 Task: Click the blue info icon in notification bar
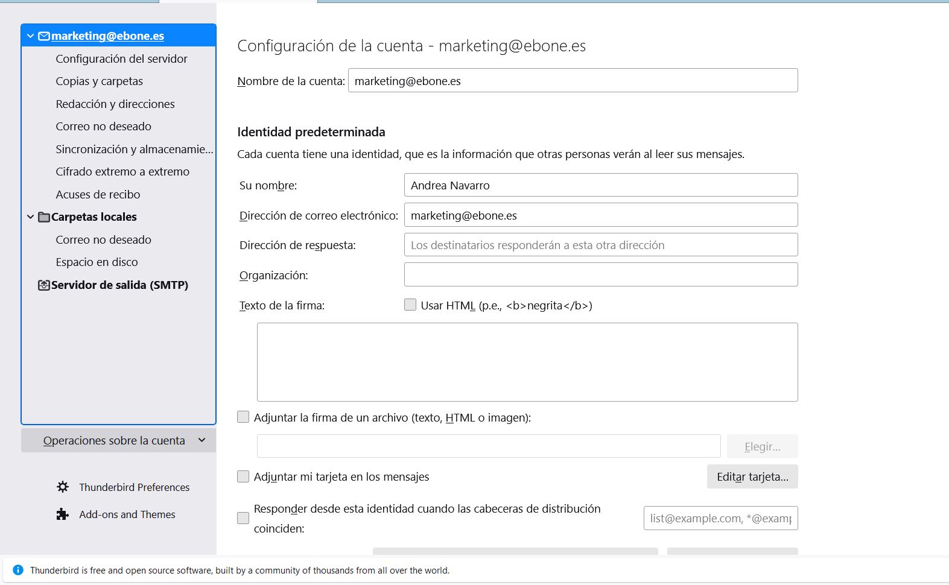[18, 570]
